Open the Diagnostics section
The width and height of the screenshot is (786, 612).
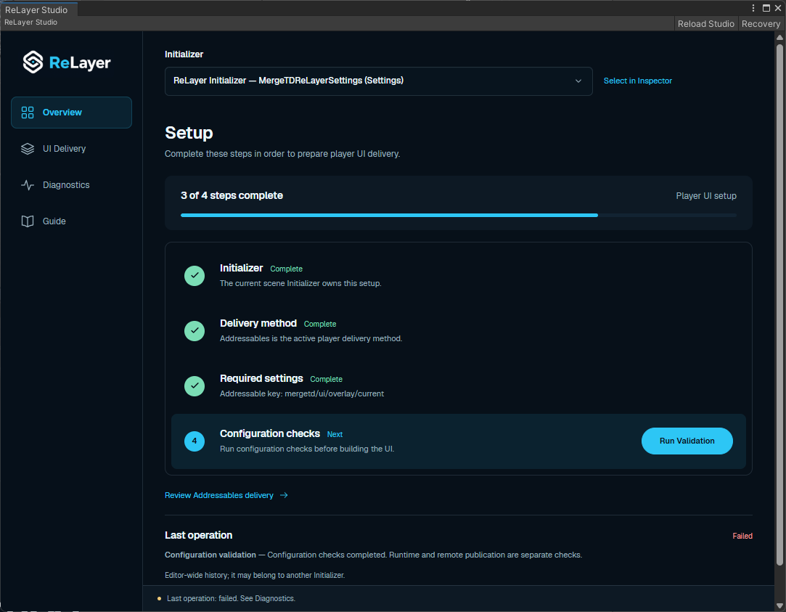tap(71, 185)
